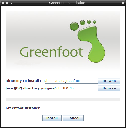
Task: Focus the Java JDK directory field
Action: click(x=69, y=88)
